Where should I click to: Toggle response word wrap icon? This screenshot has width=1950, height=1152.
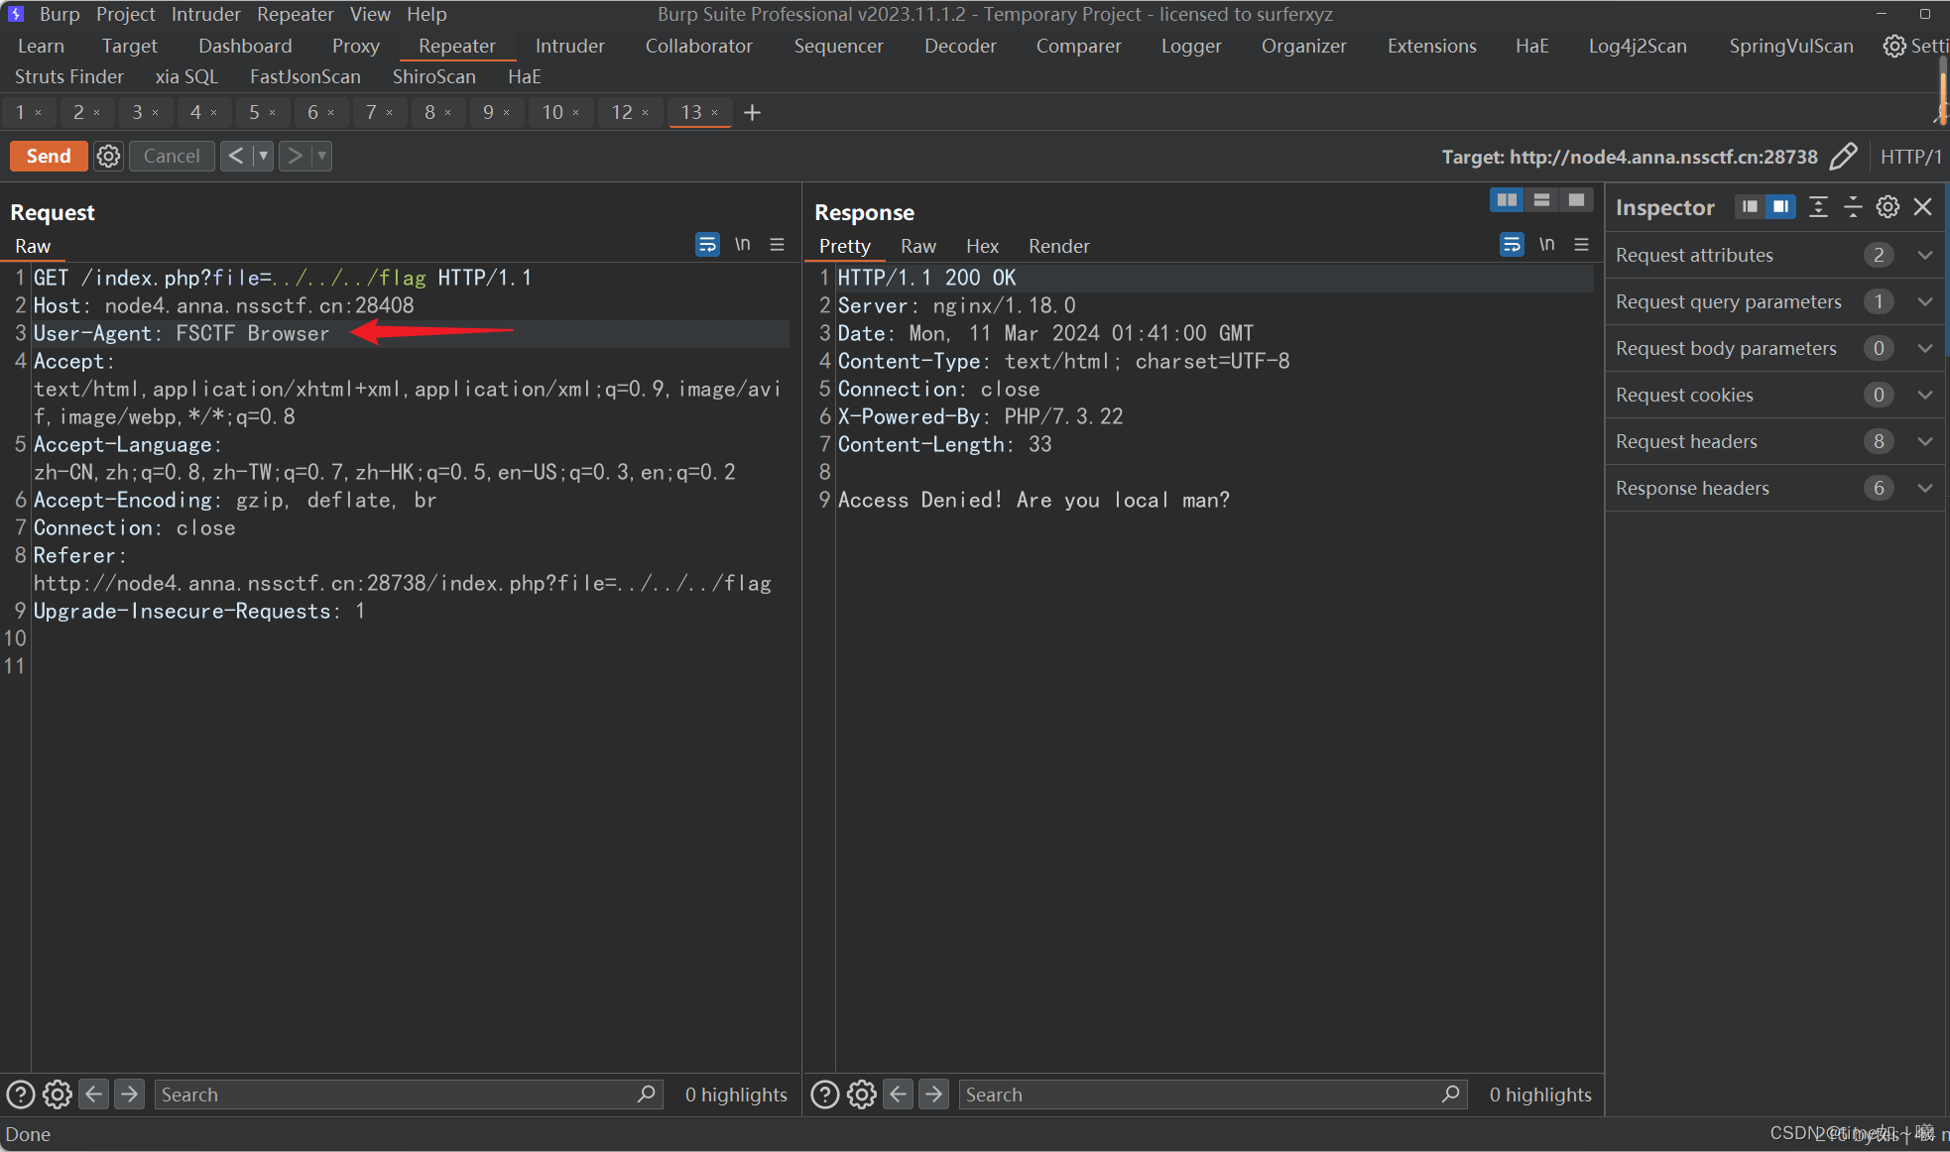tap(1512, 244)
